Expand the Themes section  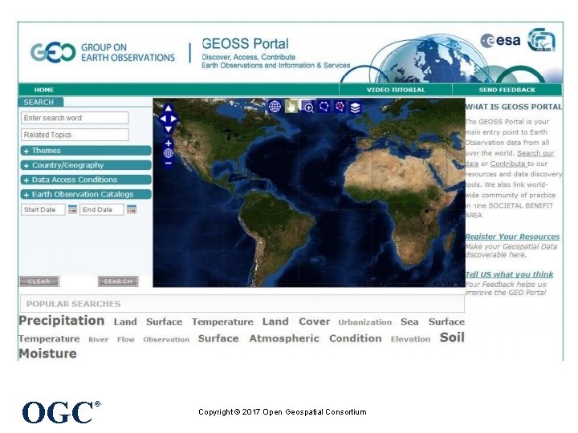point(86,151)
